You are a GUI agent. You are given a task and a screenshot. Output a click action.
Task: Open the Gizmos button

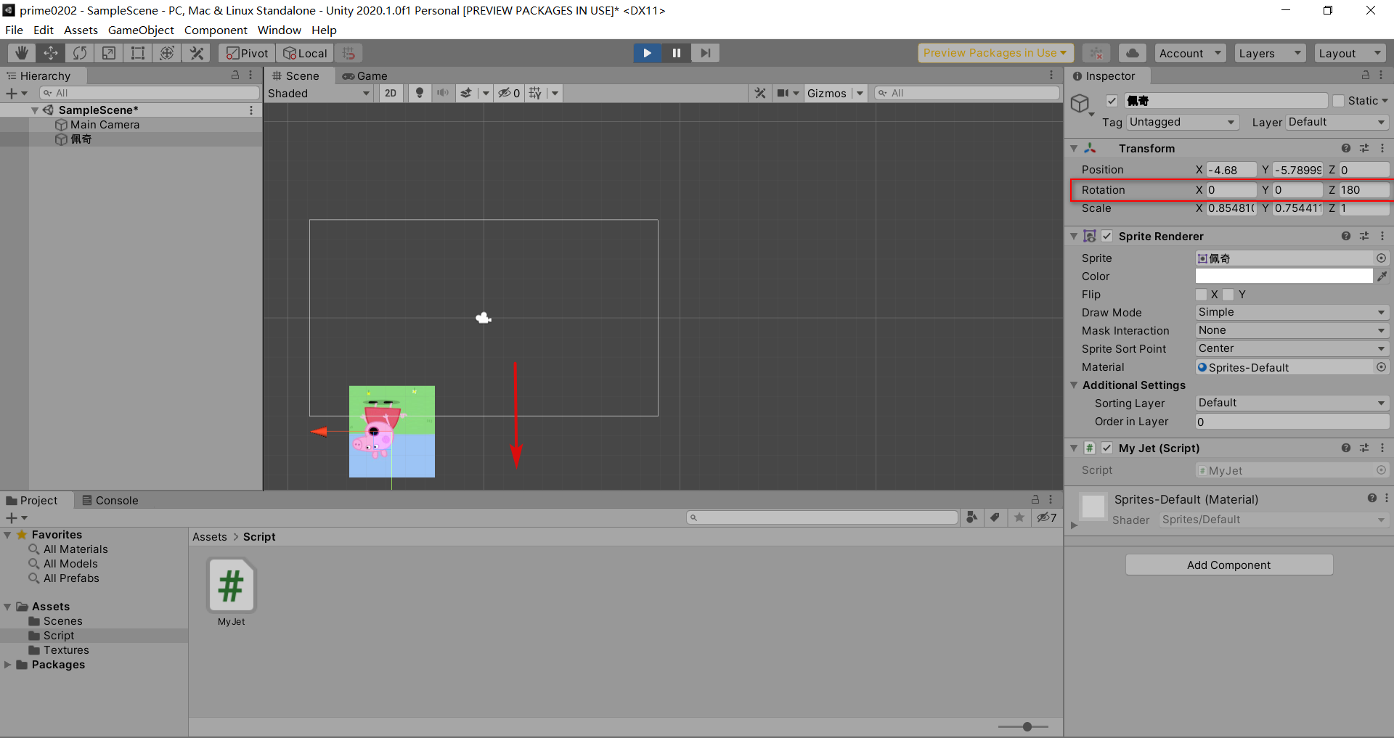point(827,93)
